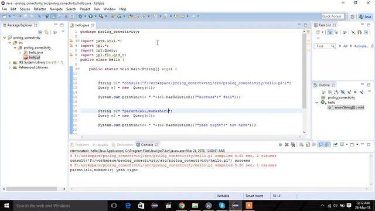Viewport: 375px width, 211px height.
Task: Click the Open Perspective icon
Action: pos(353,16)
